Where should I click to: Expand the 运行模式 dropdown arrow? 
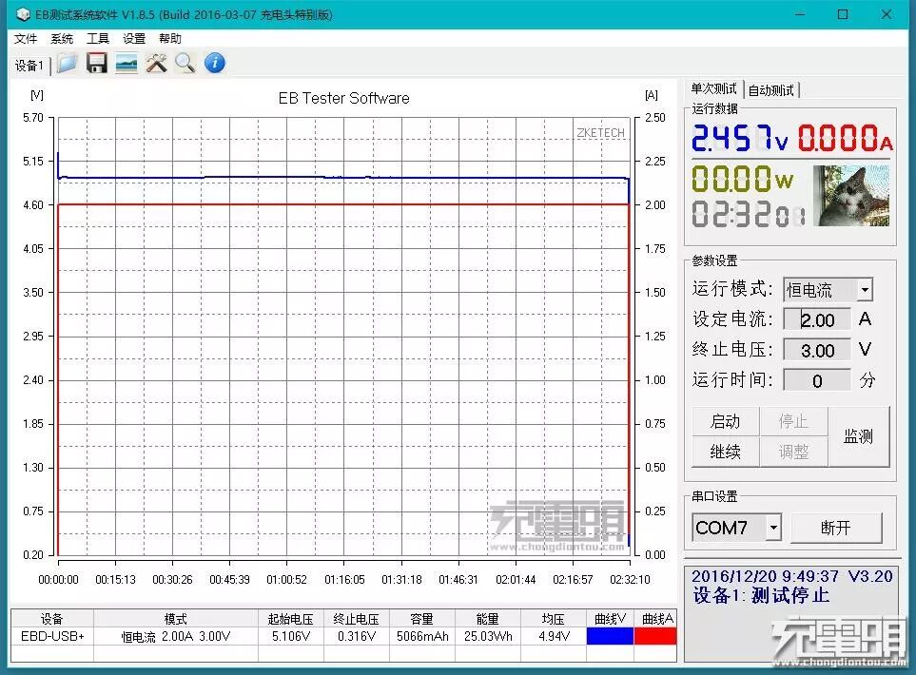click(x=865, y=290)
